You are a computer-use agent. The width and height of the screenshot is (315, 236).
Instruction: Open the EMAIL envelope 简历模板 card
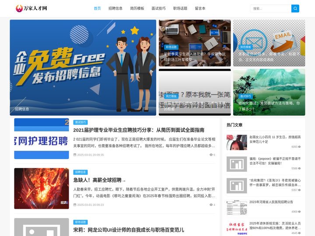tap(269, 43)
